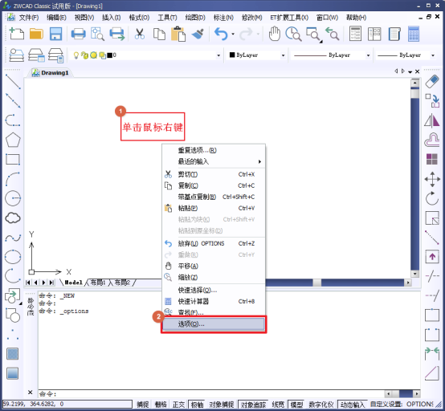445x411 pixels.
Task: Toggle 栅格 grid display in status bar
Action: (x=161, y=405)
